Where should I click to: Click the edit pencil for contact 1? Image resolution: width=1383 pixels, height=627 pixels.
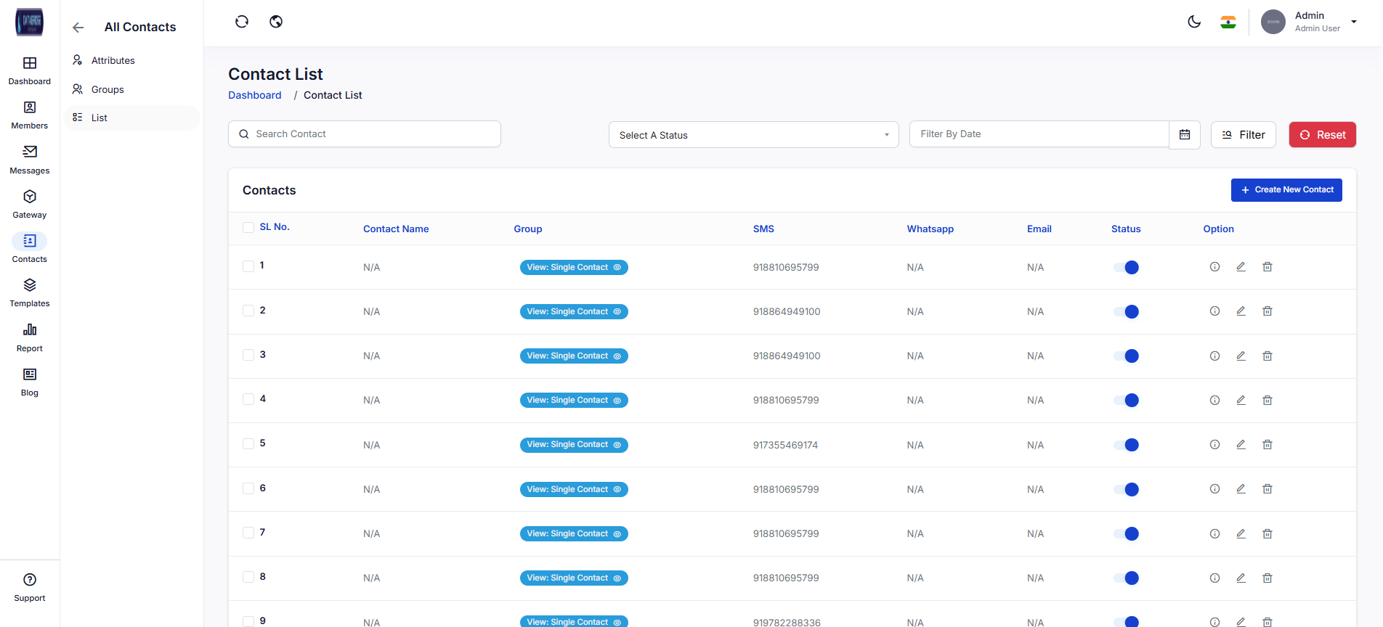click(1241, 267)
